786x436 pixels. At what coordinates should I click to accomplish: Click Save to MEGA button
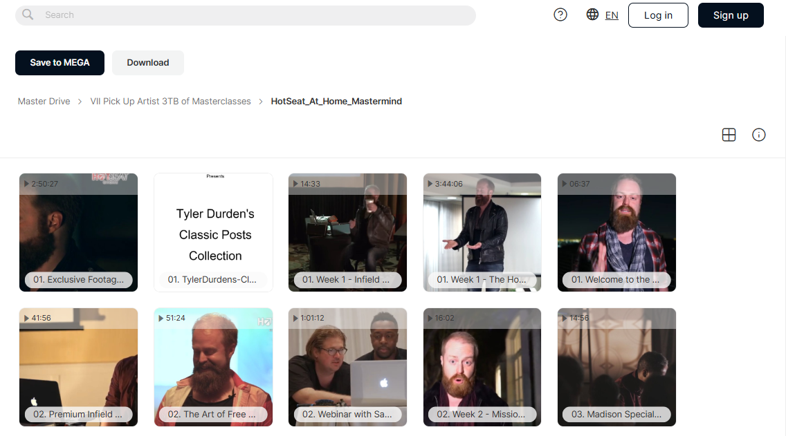tap(60, 63)
